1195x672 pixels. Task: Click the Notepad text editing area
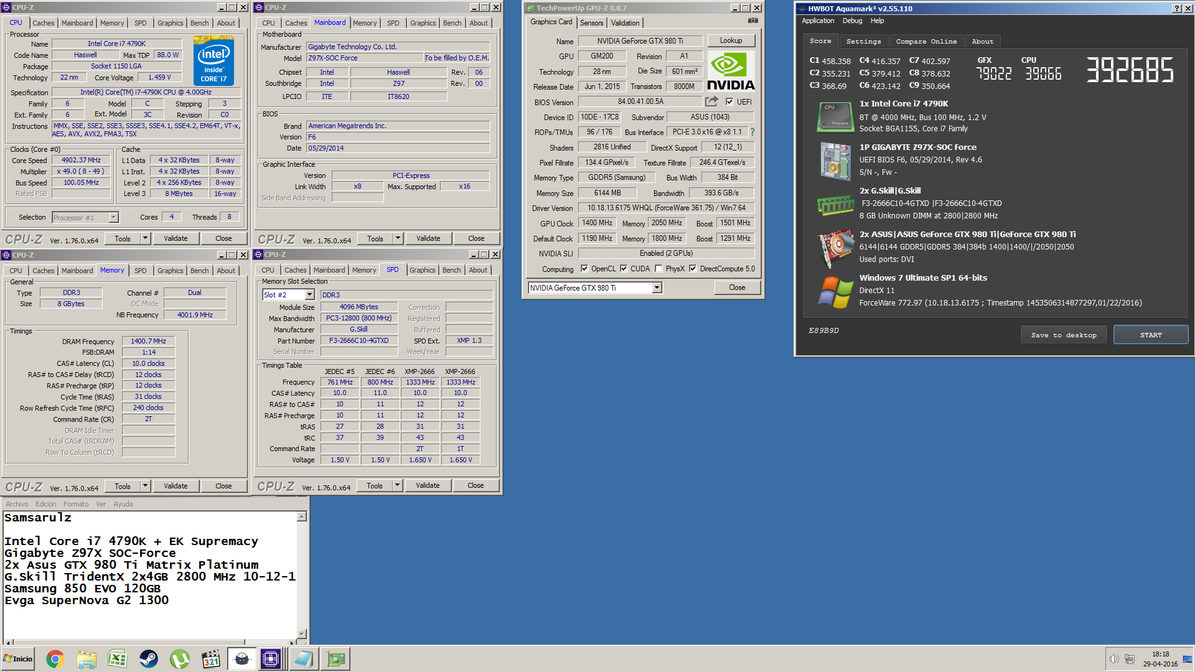[150, 576]
